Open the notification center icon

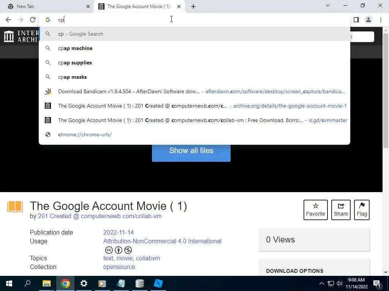(x=376, y=283)
